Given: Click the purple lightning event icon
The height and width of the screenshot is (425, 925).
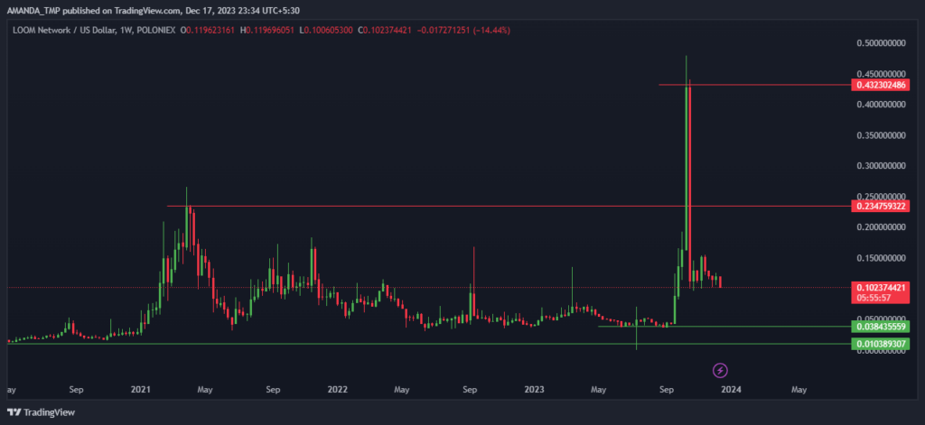Looking at the screenshot, I should 720,370.
